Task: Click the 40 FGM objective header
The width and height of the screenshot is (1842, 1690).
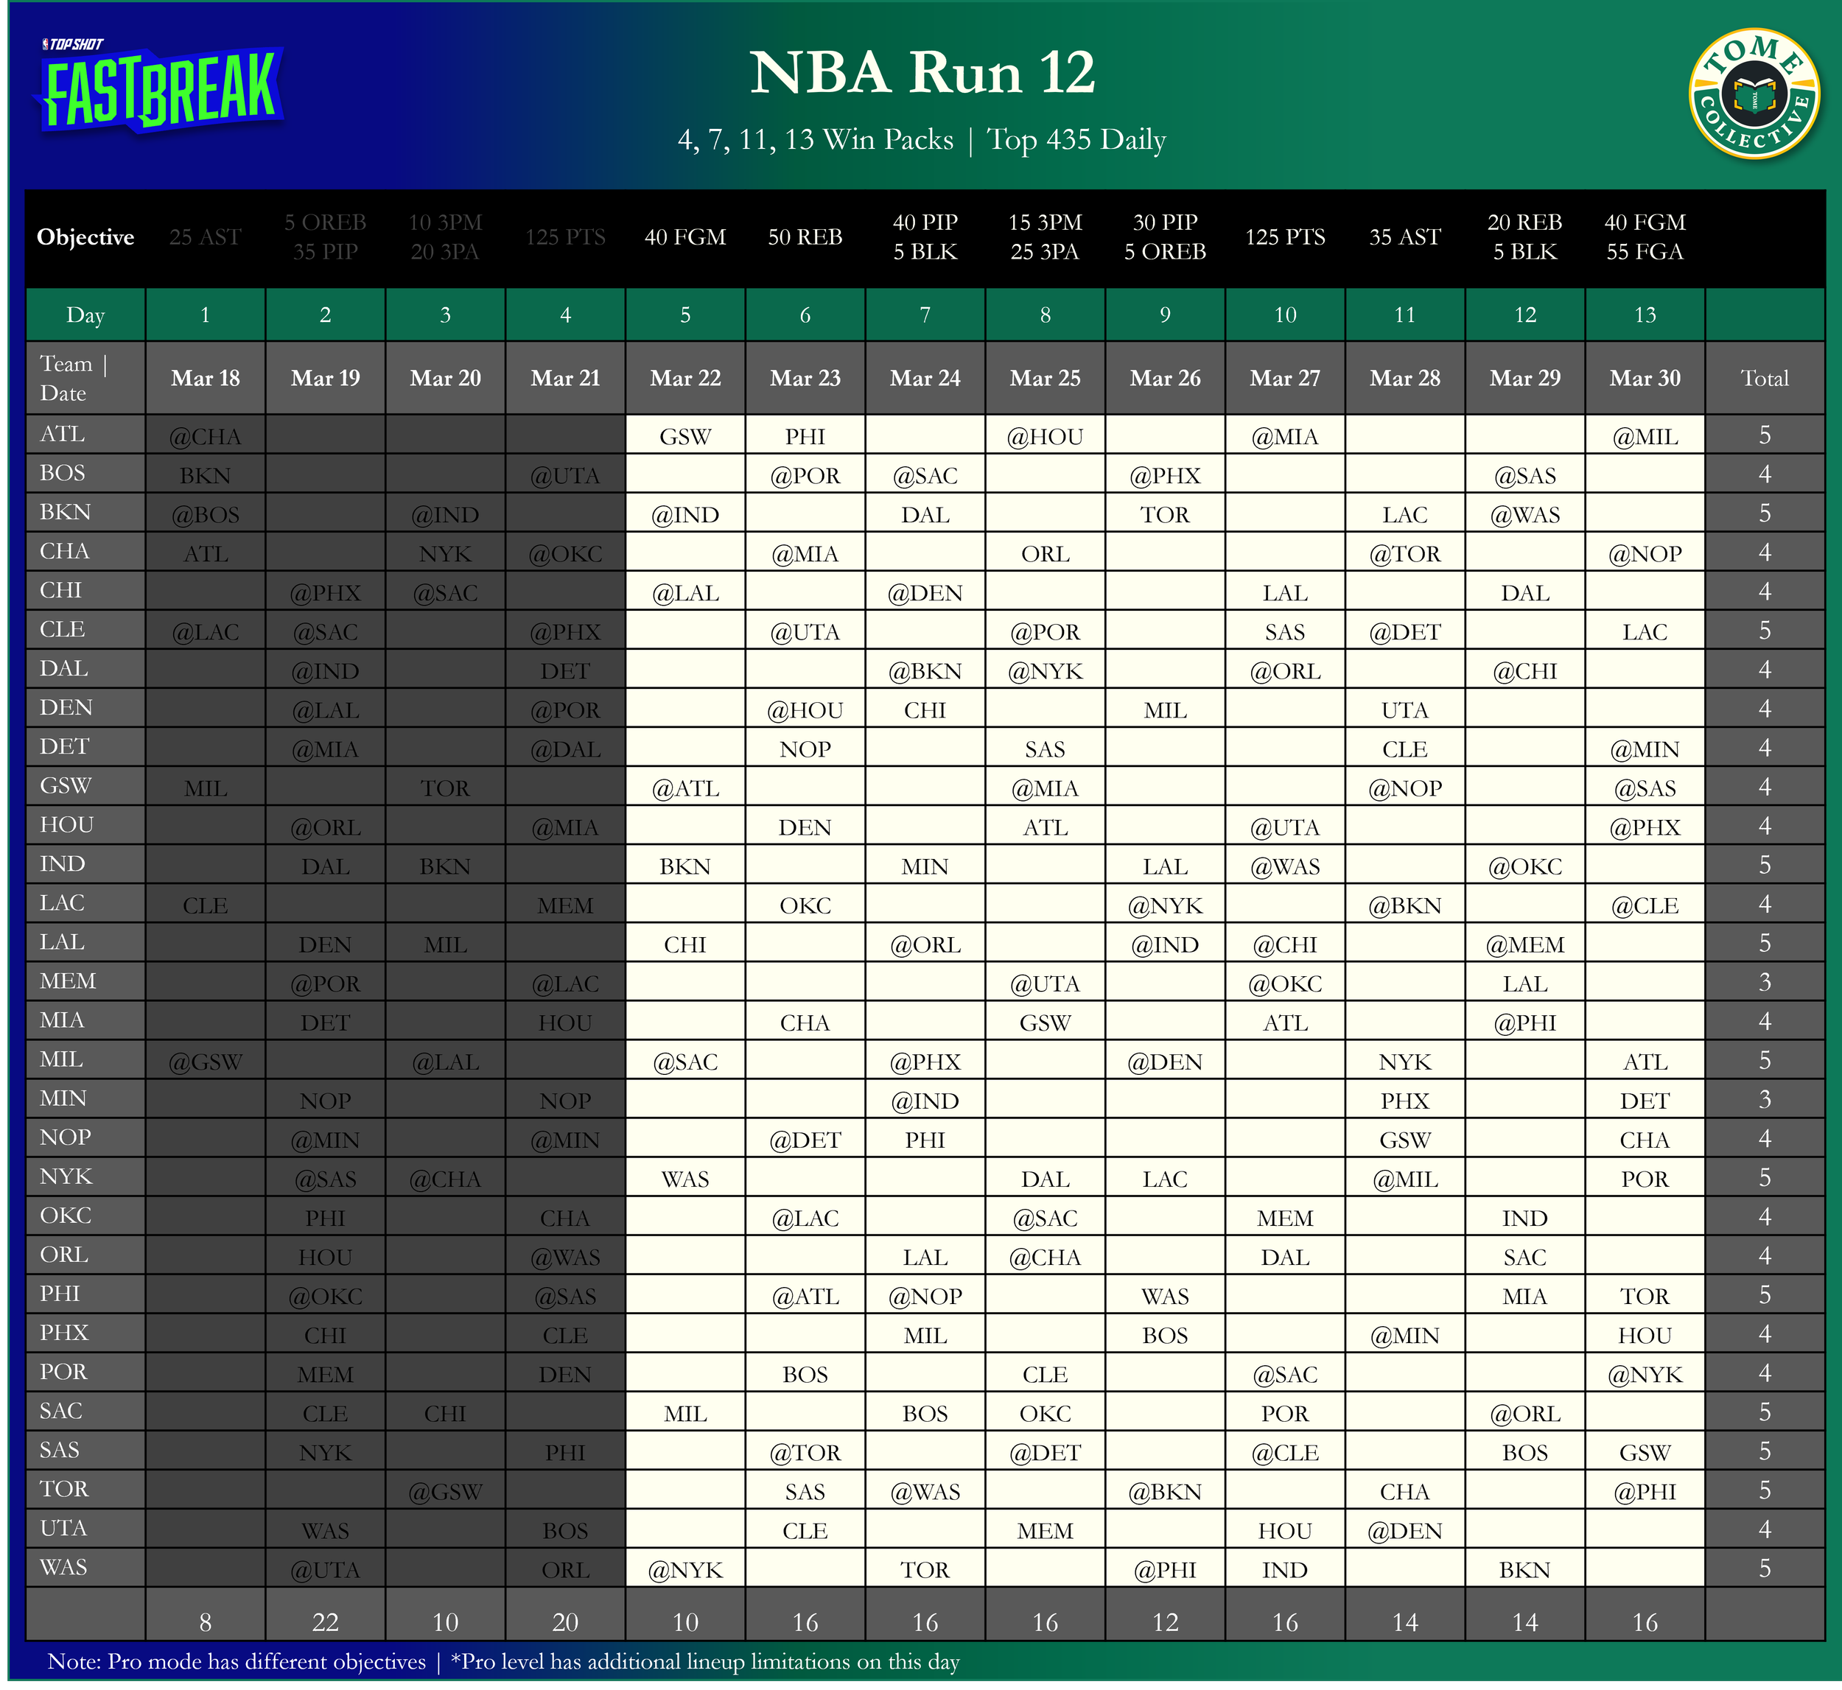Action: coord(685,237)
